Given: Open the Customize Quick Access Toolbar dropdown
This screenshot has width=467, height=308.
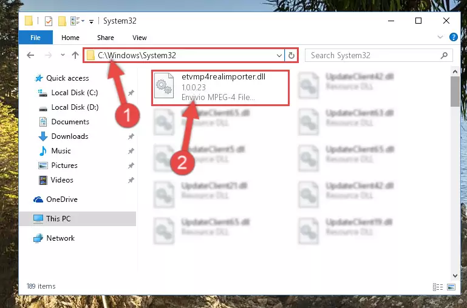Looking at the screenshot, I should (x=91, y=21).
